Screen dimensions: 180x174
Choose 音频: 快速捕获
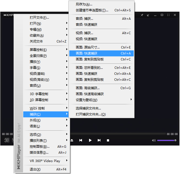click(x=102, y=25)
